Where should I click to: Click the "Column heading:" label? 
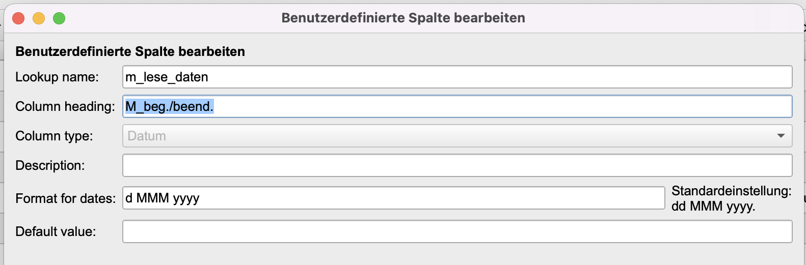click(x=65, y=106)
